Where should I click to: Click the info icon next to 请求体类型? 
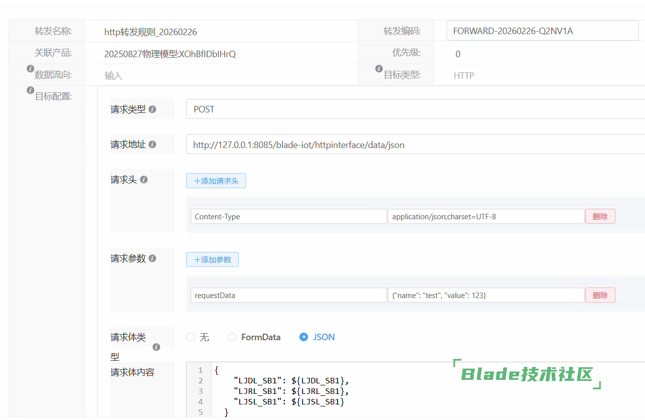tap(156, 347)
